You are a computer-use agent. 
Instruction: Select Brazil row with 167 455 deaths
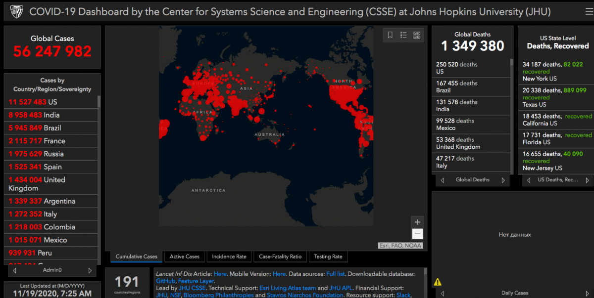click(x=471, y=86)
